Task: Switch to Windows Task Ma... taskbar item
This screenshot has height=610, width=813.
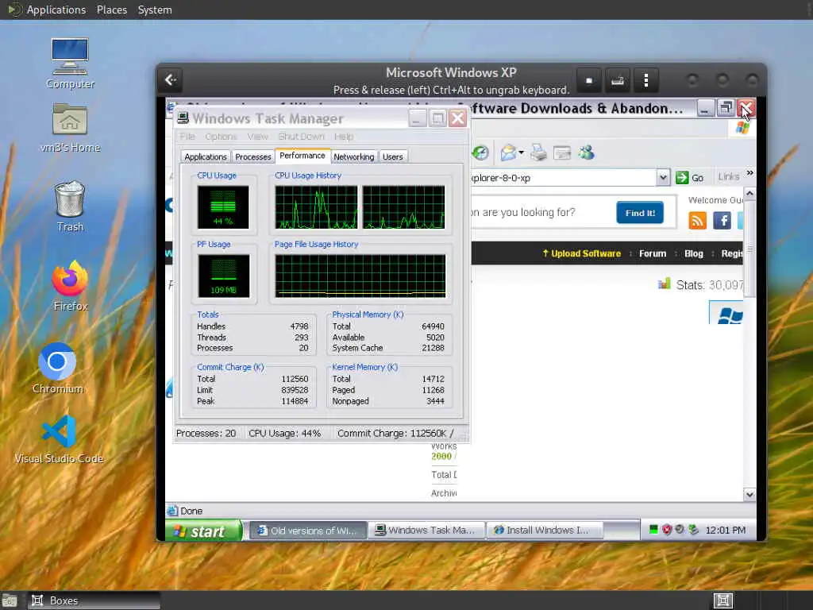Action: pos(426,530)
